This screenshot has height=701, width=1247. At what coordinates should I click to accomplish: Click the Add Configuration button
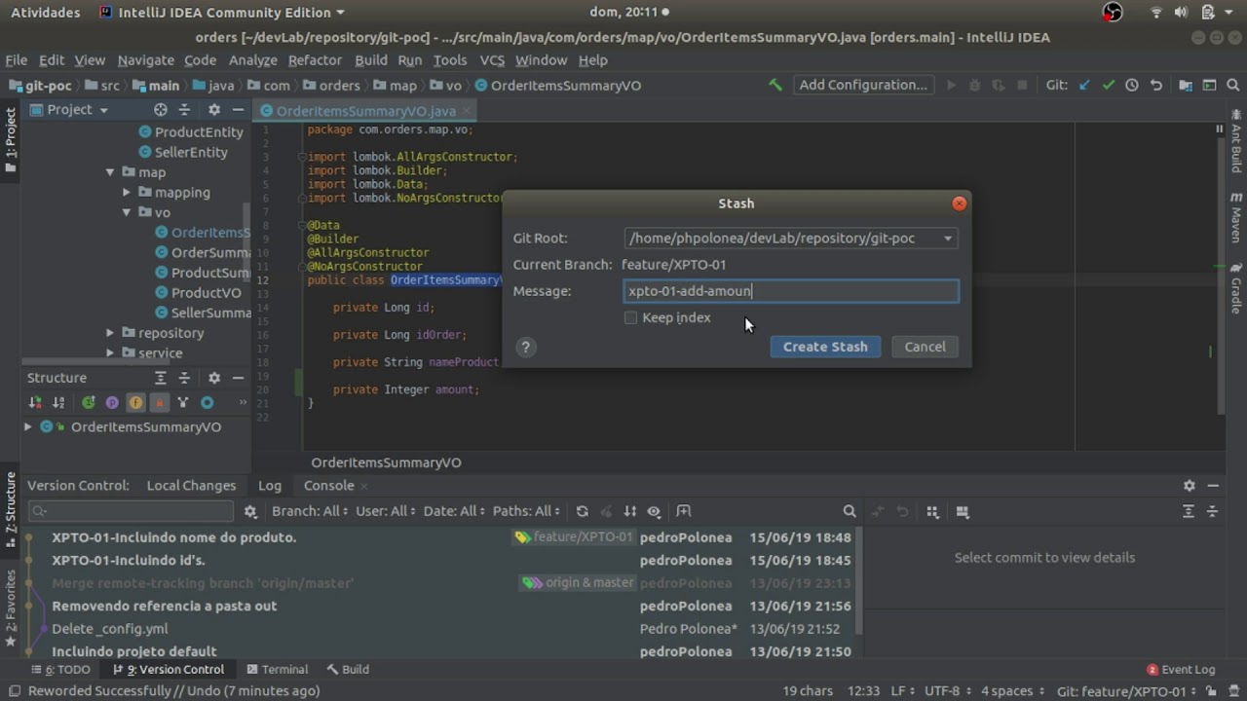863,85
